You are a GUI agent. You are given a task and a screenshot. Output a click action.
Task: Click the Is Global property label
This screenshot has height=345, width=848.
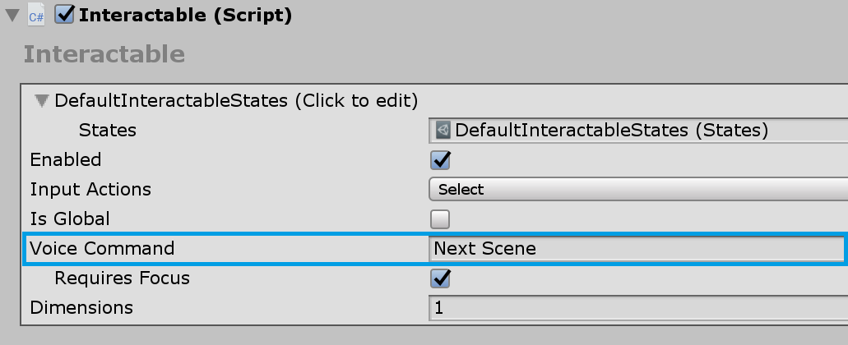click(x=70, y=218)
